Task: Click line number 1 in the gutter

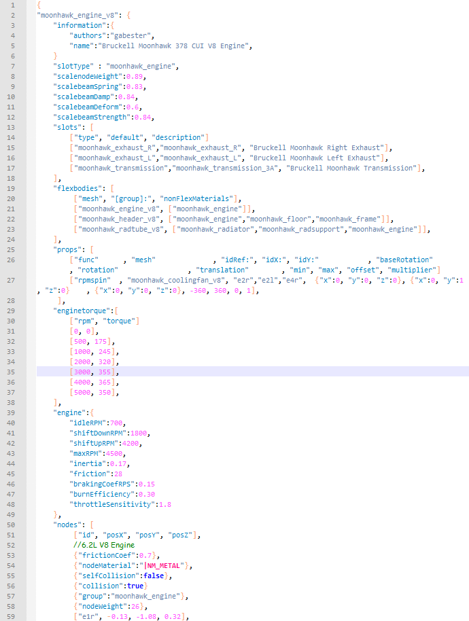Action: [x=13, y=5]
